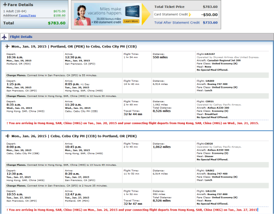Click flight number UA1156

[211, 191]
